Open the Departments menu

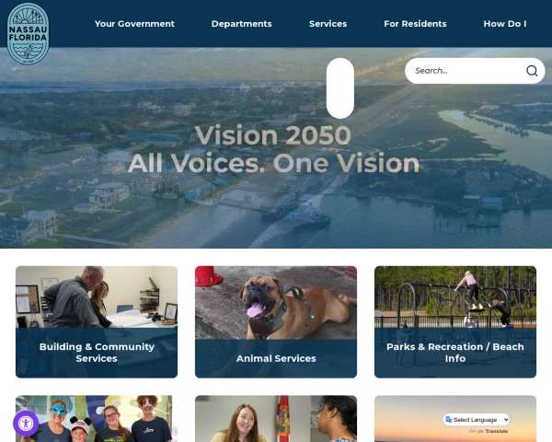(241, 24)
